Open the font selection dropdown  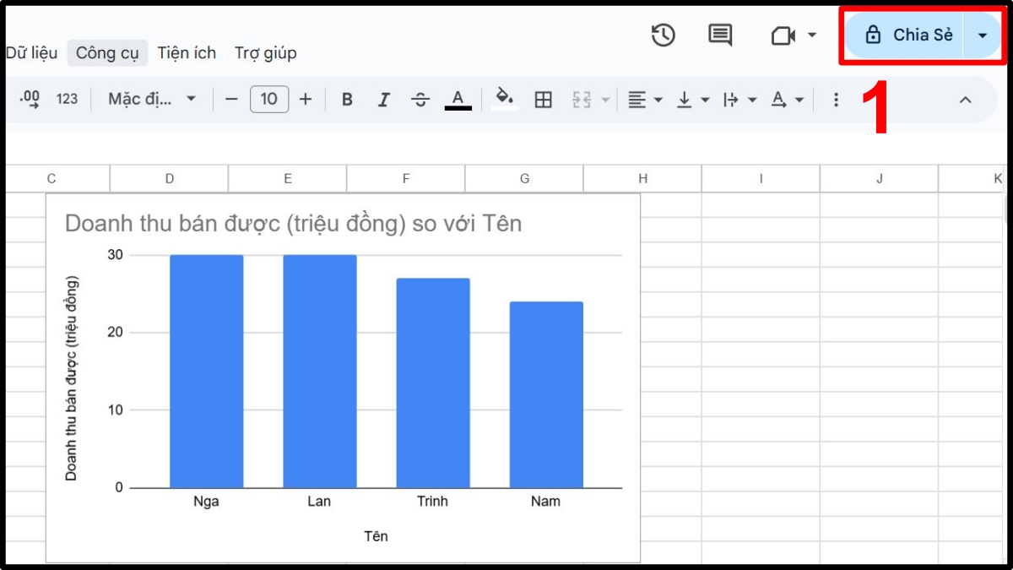coord(150,99)
